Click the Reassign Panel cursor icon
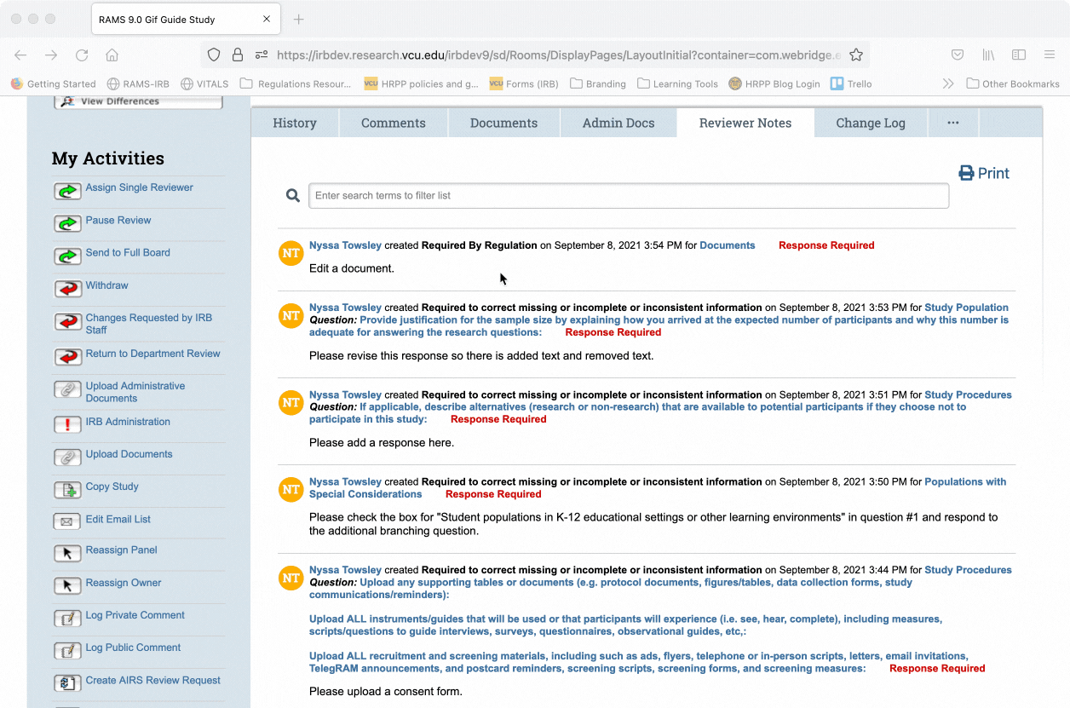Image resolution: width=1070 pixels, height=708 pixels. 67,554
